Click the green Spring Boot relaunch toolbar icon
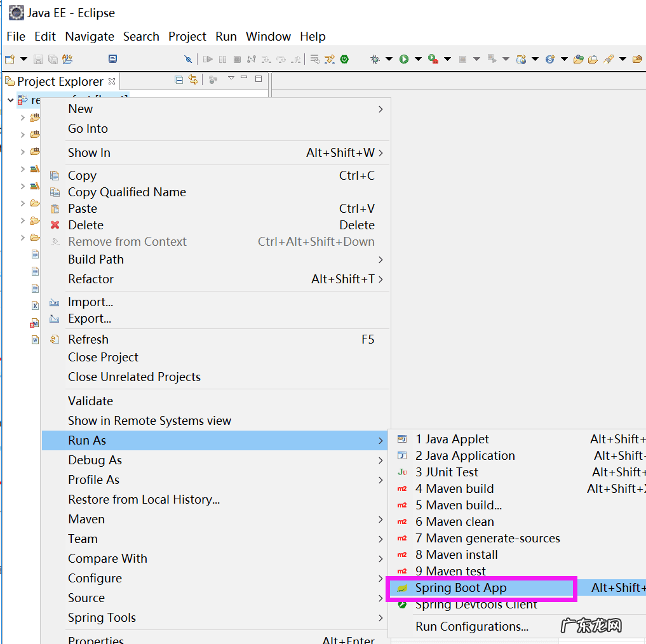Viewport: 646px width, 644px height. 344,59
